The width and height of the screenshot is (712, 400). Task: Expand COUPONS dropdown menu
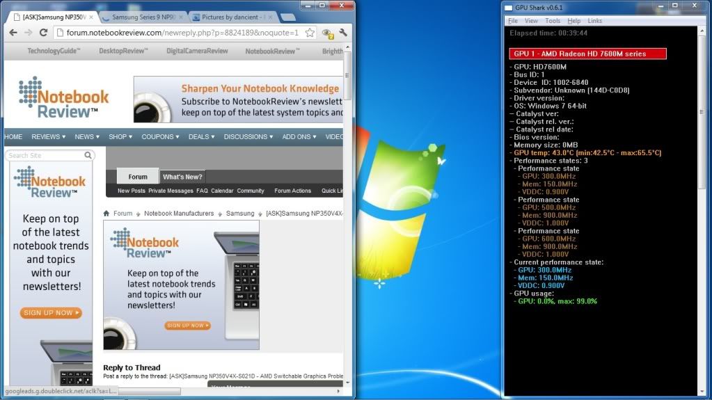pos(160,136)
